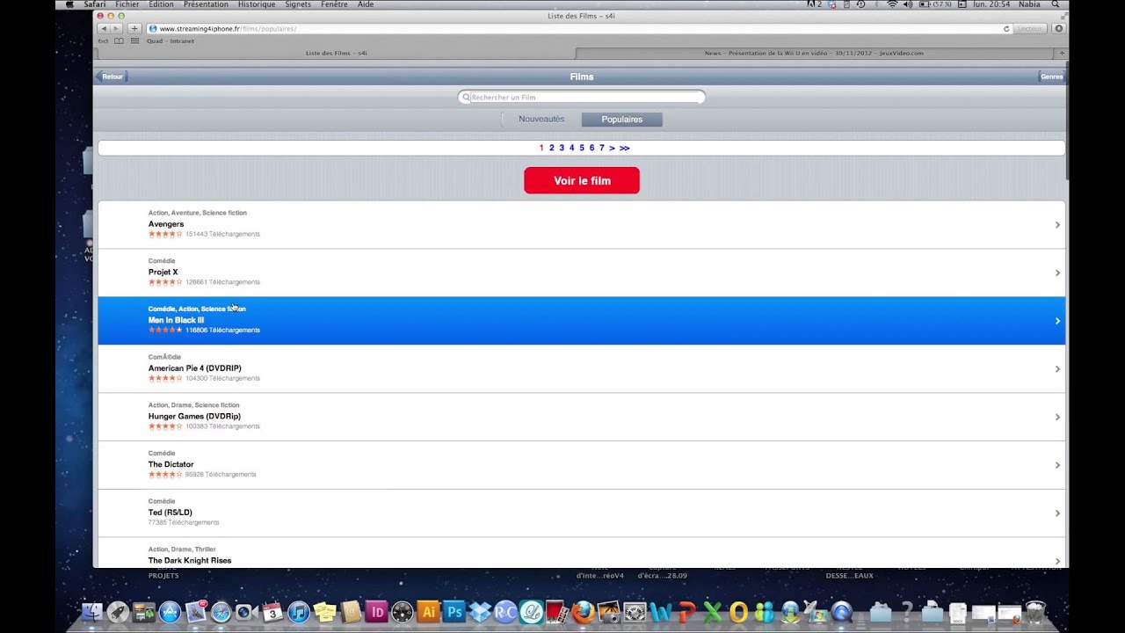Open Mail icon with red badge

[x=196, y=612]
